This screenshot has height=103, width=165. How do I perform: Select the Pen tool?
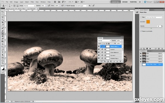coord(3,50)
